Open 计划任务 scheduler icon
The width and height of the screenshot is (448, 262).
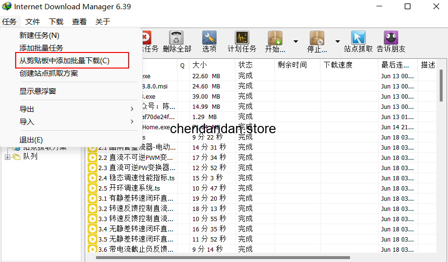(242, 37)
